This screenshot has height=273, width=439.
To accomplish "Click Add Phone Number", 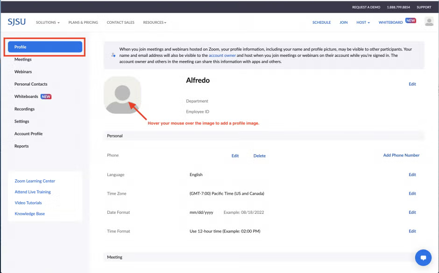I will tap(401, 155).
